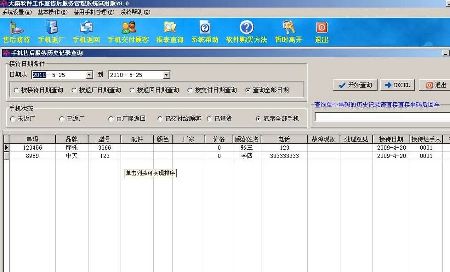Viewport: 450px width, 272px height.
Task: Sort by 顾客姓名 column header
Action: 247,139
